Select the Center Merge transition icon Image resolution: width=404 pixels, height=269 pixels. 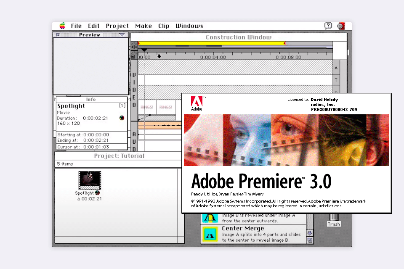pyautogui.click(x=210, y=232)
